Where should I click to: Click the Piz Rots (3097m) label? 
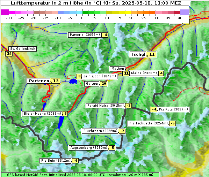(173, 109)
